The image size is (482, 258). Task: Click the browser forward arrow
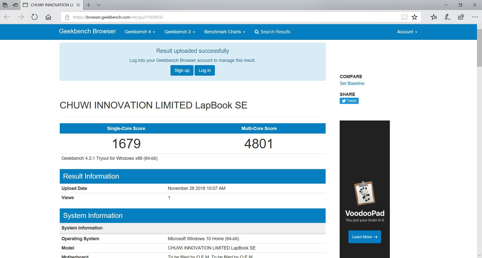(21, 17)
